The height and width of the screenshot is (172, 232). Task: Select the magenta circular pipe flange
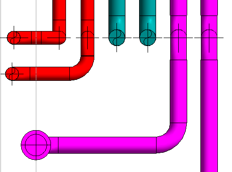36,145
